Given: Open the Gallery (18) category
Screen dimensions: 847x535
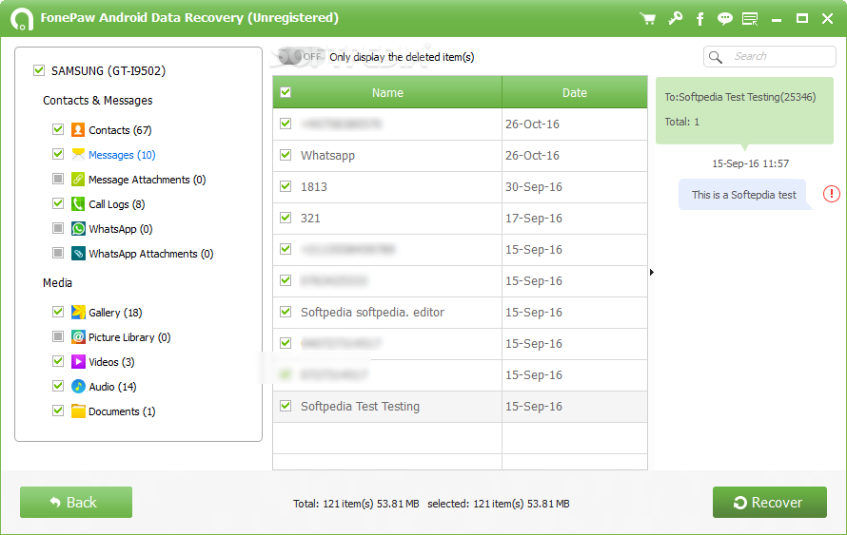Looking at the screenshot, I should (115, 313).
